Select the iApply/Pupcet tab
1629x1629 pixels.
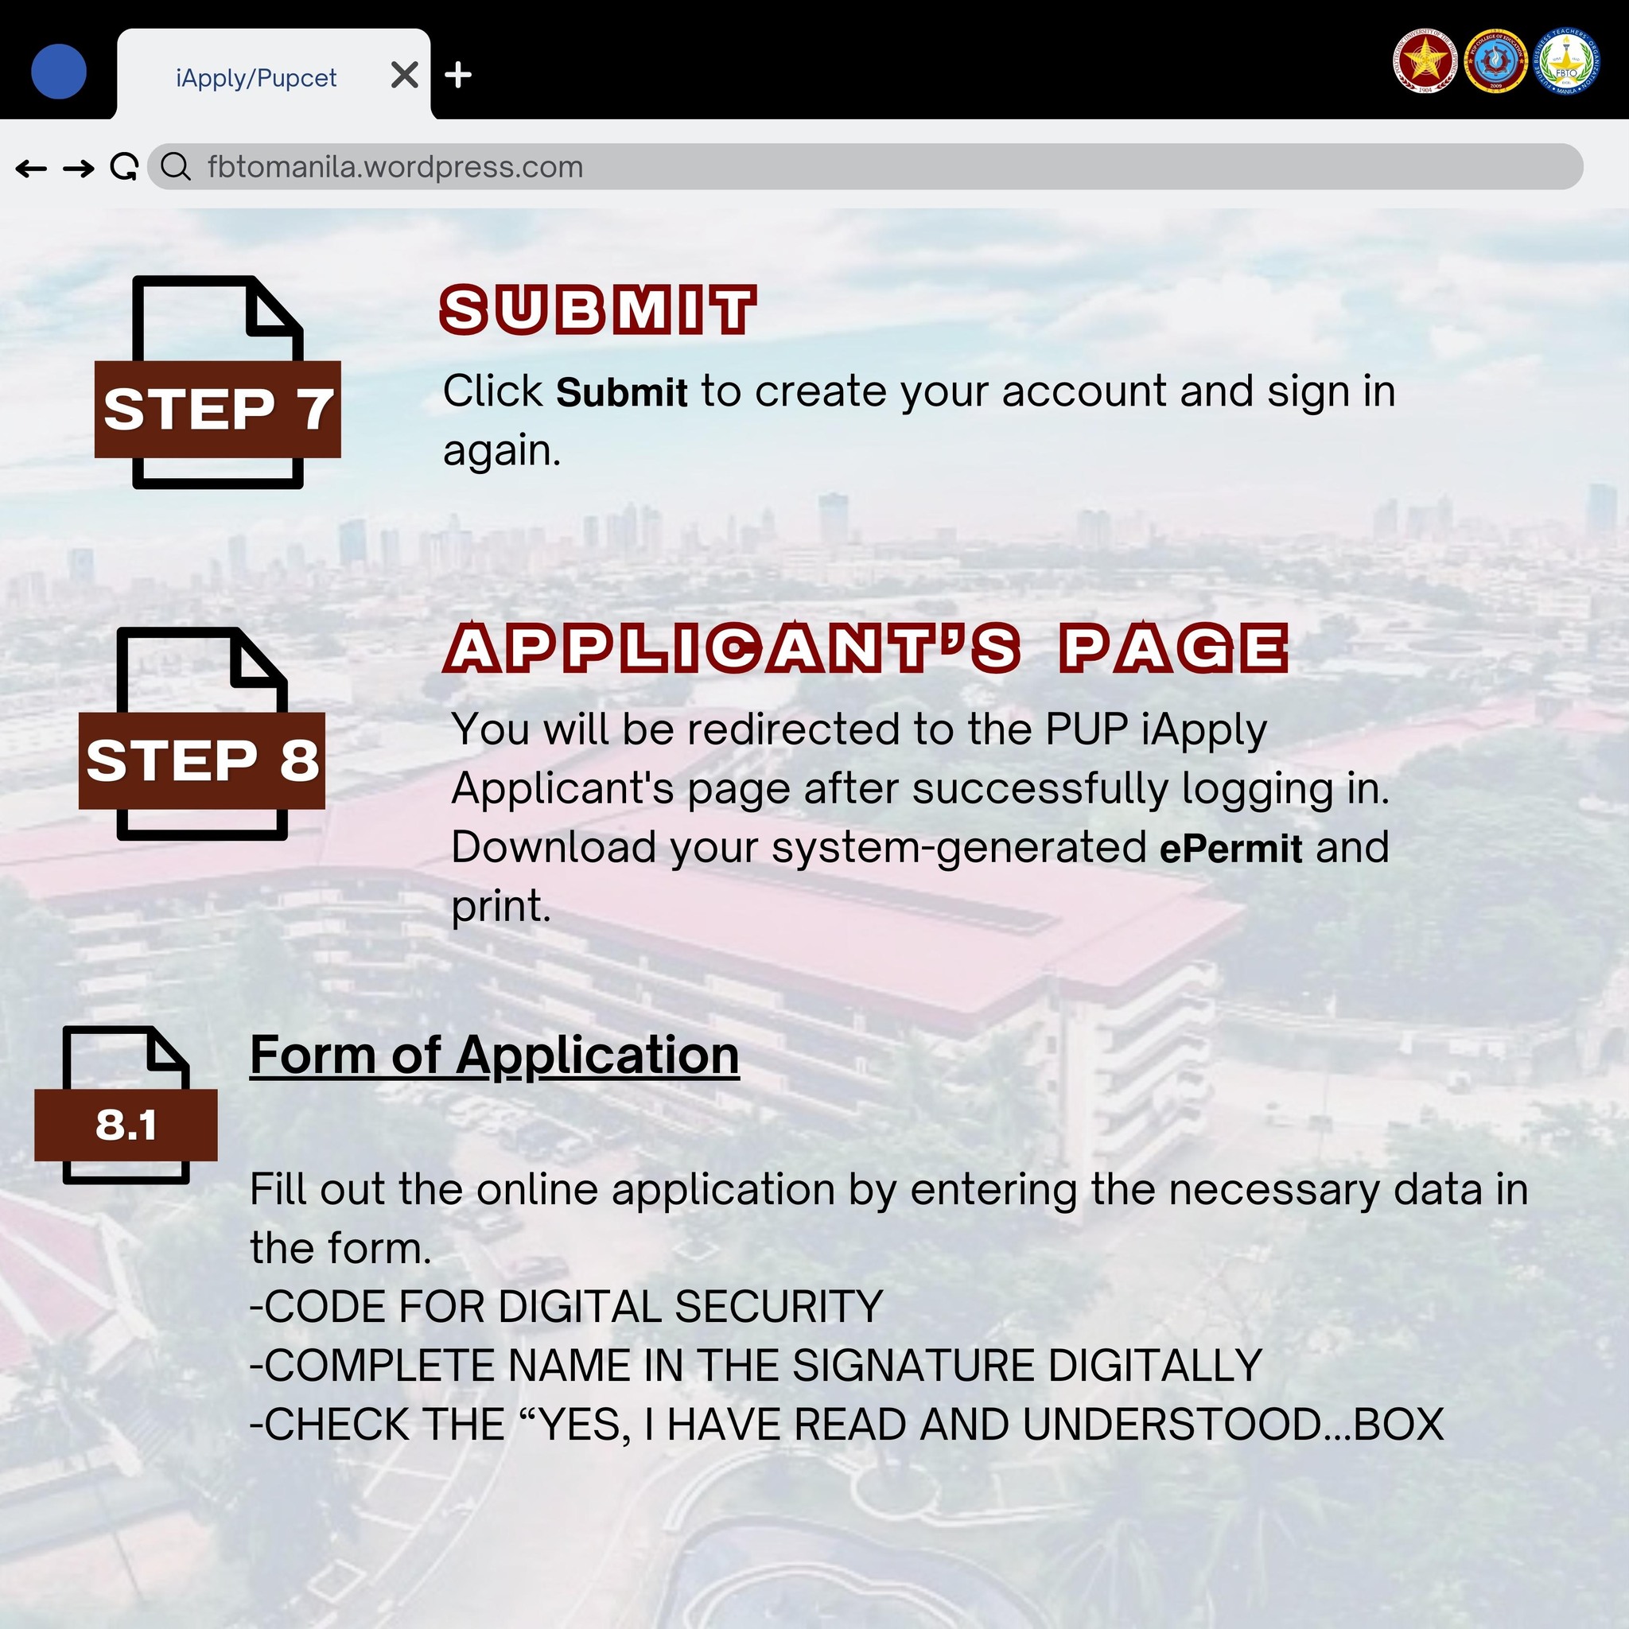coord(273,74)
